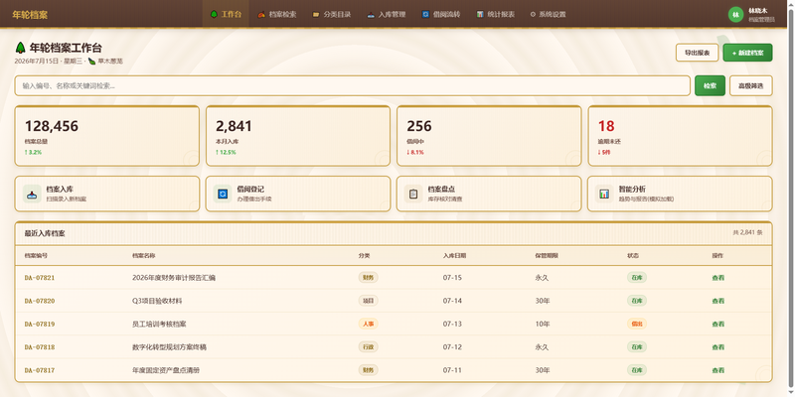Click the archive number DA-07821
795x397 pixels.
point(40,278)
